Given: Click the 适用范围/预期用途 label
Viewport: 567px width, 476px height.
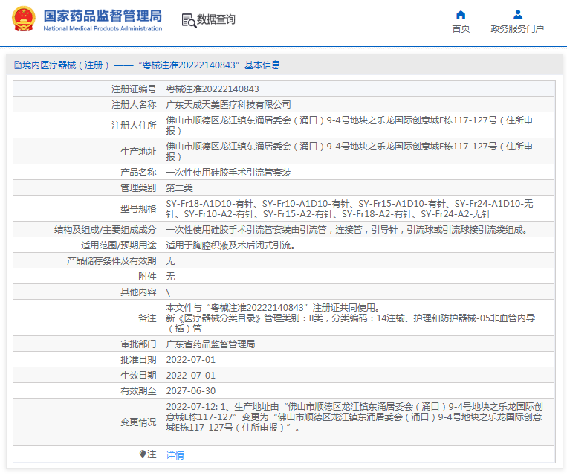Looking at the screenshot, I should pos(119,245).
